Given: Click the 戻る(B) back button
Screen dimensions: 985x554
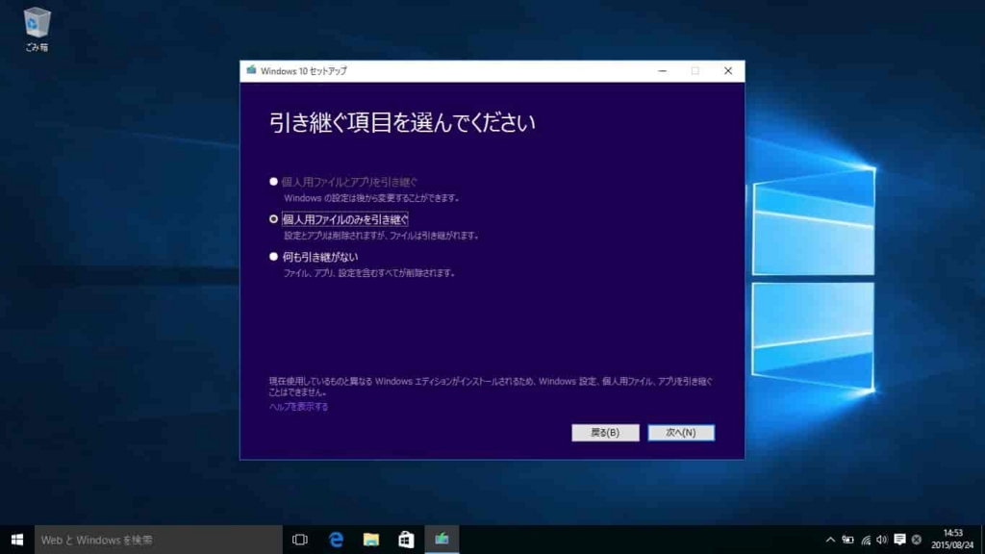Looking at the screenshot, I should coord(605,432).
